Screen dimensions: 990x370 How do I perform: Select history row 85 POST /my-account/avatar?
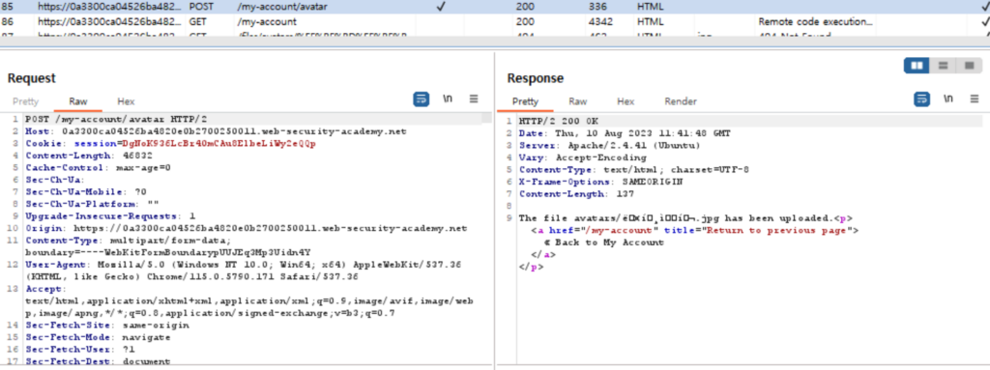(495, 7)
